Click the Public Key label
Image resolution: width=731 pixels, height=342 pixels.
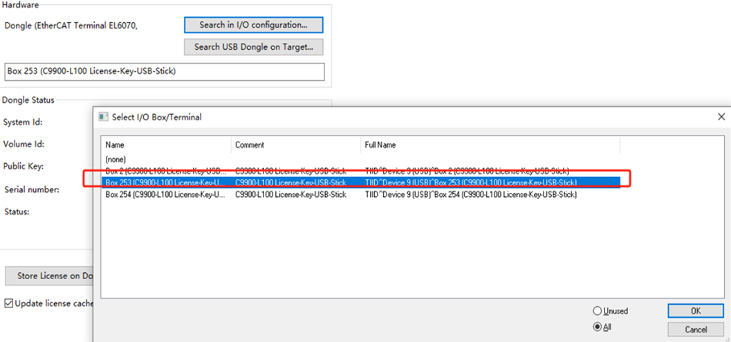click(x=24, y=166)
